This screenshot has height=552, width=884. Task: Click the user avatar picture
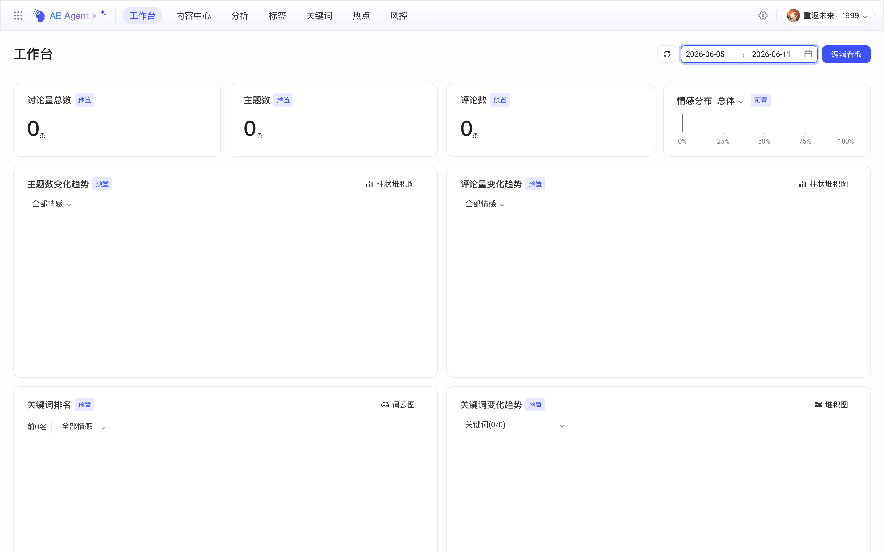(x=793, y=15)
